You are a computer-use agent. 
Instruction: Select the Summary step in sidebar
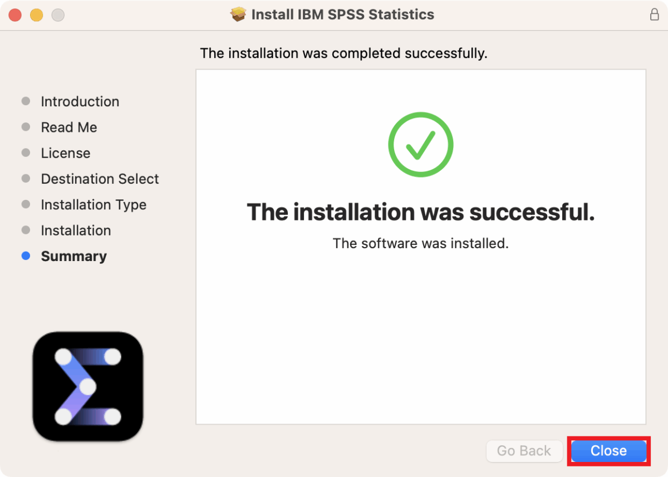[x=73, y=256]
